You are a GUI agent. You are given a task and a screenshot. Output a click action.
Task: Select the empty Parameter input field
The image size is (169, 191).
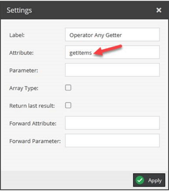[x=112, y=70]
